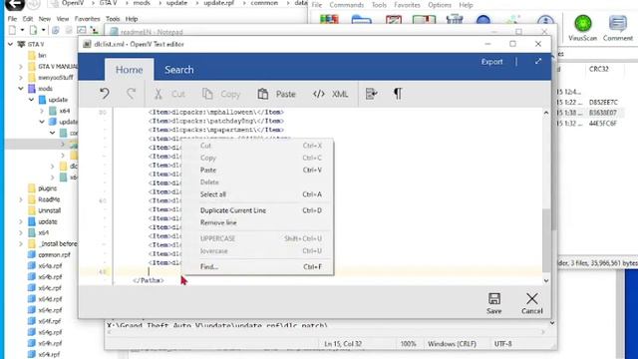The image size is (638, 359).
Task: Click Delete entry in context menu
Action: 258,182
